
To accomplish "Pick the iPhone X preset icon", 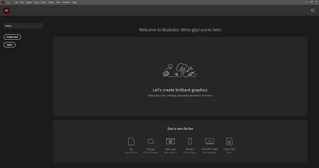I will (190, 141).
